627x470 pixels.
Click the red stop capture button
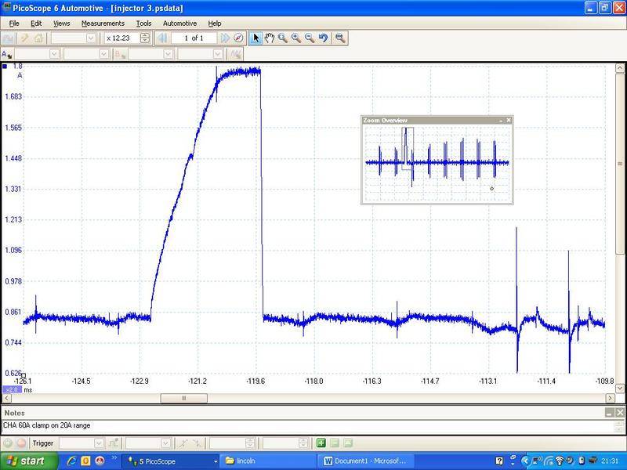[22, 443]
